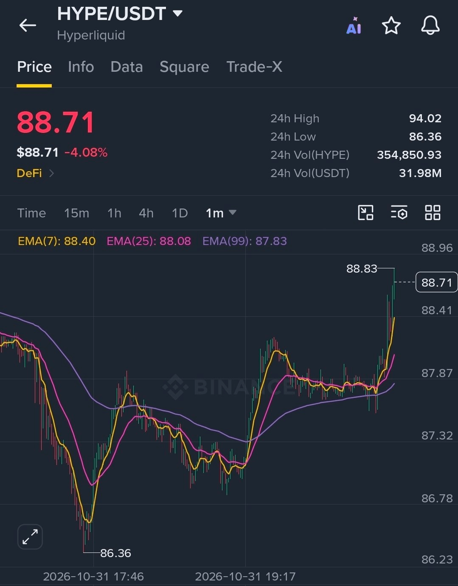458x586 pixels.
Task: Expand the HYPE/USDT pair dropdown
Action: [x=178, y=14]
